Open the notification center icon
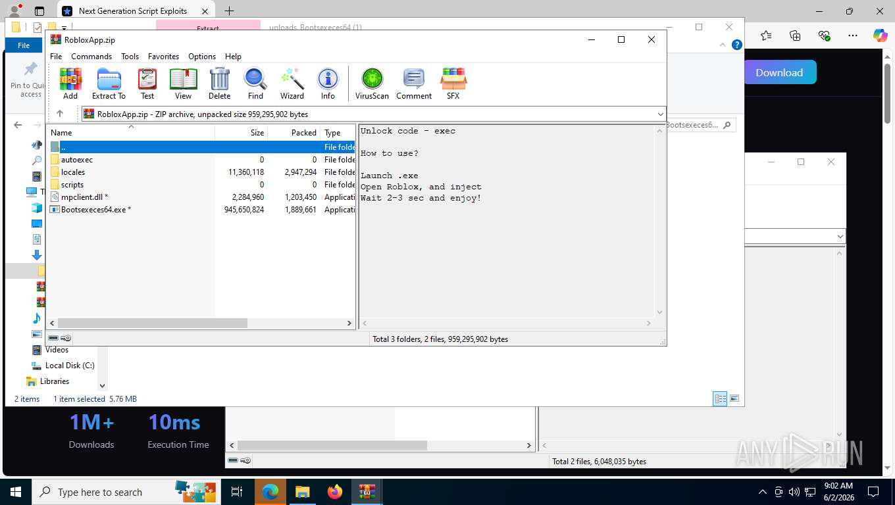Viewport: 895px width, 505px height. click(873, 492)
